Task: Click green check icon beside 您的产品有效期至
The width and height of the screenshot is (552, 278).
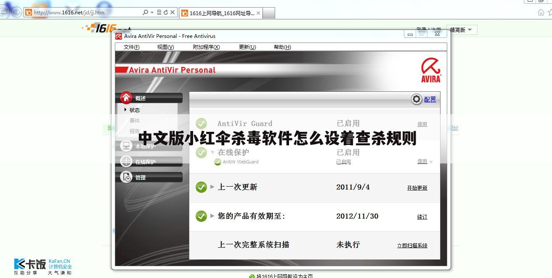Action: tap(202, 216)
